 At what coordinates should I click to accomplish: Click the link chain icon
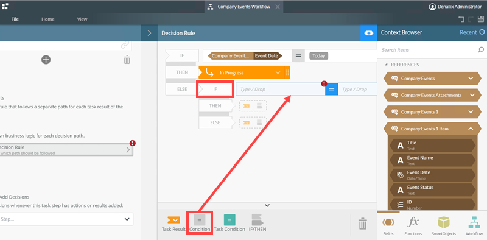coord(125,46)
